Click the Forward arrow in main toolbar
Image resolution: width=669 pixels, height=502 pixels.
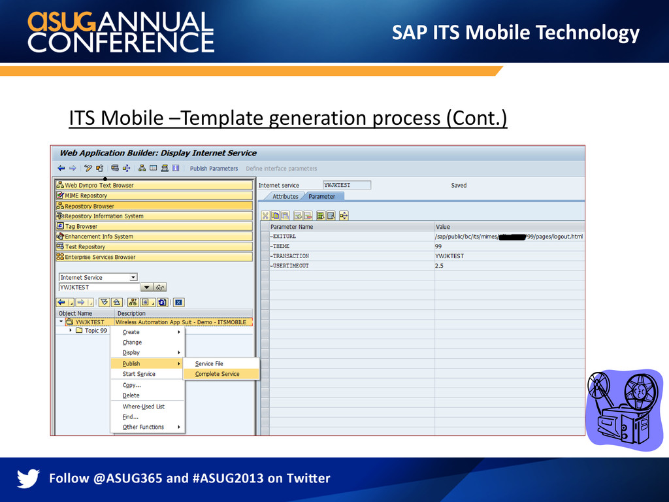(73, 168)
